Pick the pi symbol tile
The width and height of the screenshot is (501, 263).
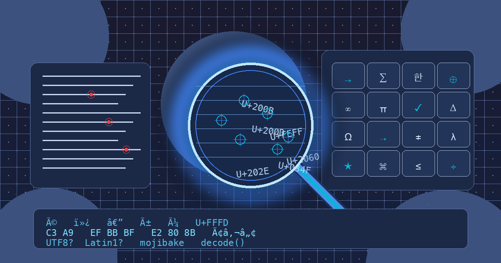click(x=383, y=105)
